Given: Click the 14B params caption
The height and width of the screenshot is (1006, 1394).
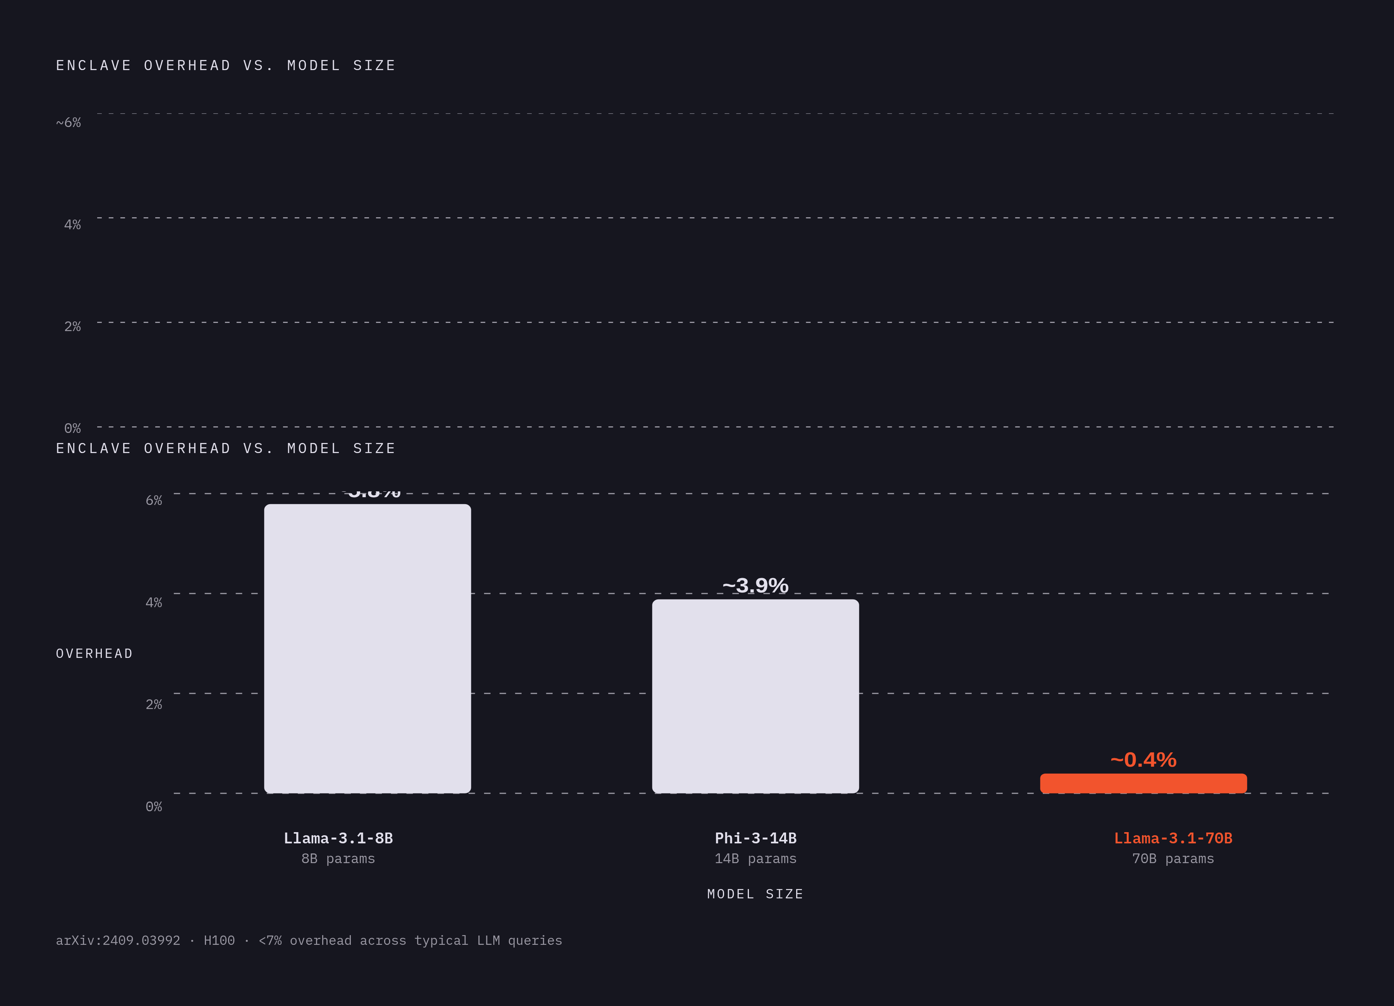Looking at the screenshot, I should tap(755, 858).
